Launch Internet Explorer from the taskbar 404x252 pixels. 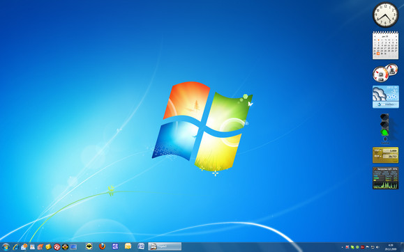pyautogui.click(x=16, y=247)
